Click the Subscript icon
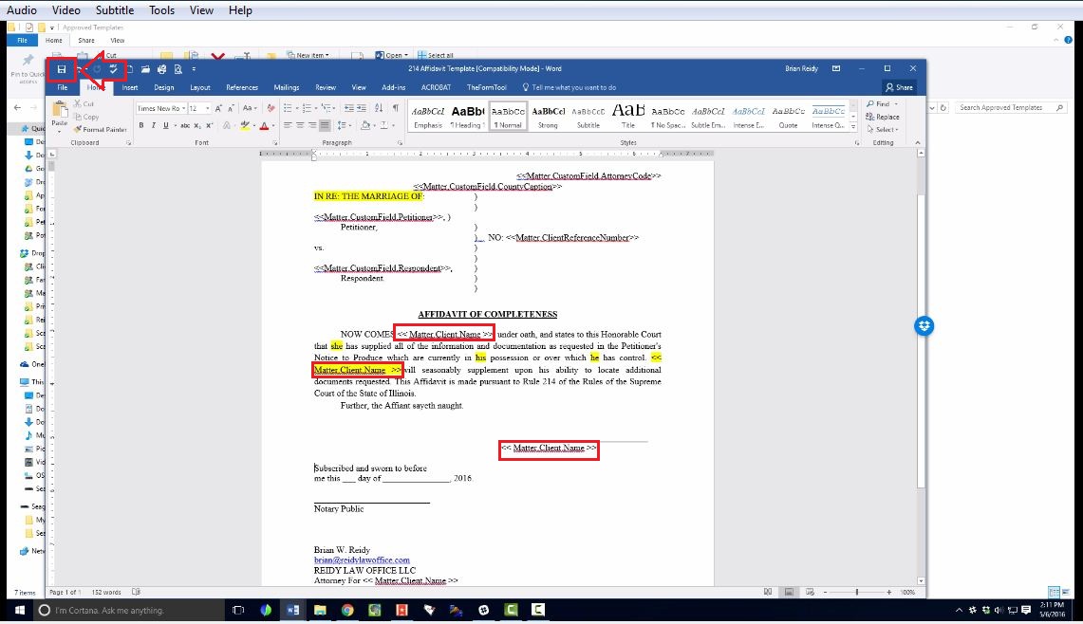This screenshot has width=1083, height=624. [x=196, y=125]
